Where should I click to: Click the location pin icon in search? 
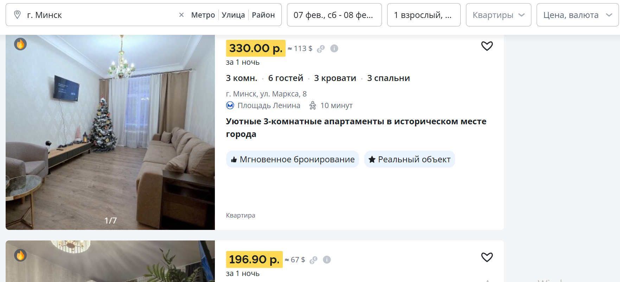pyautogui.click(x=17, y=15)
